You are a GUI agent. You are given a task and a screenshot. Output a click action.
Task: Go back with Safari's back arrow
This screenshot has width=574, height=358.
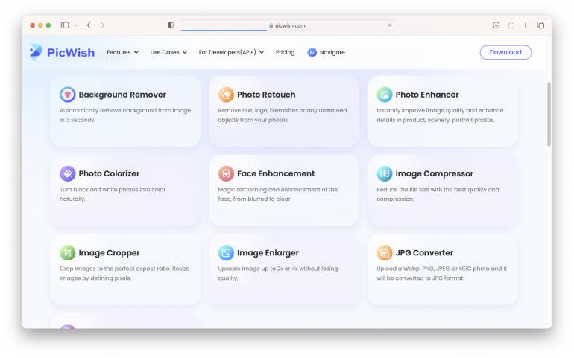click(89, 25)
